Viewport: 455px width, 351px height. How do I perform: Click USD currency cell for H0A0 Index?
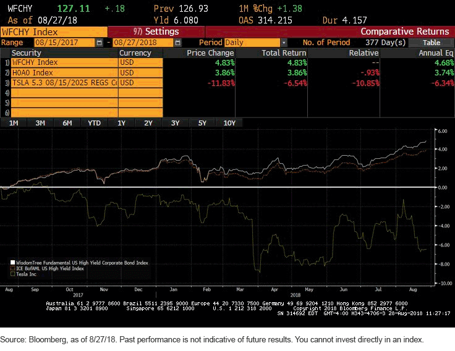140,73
